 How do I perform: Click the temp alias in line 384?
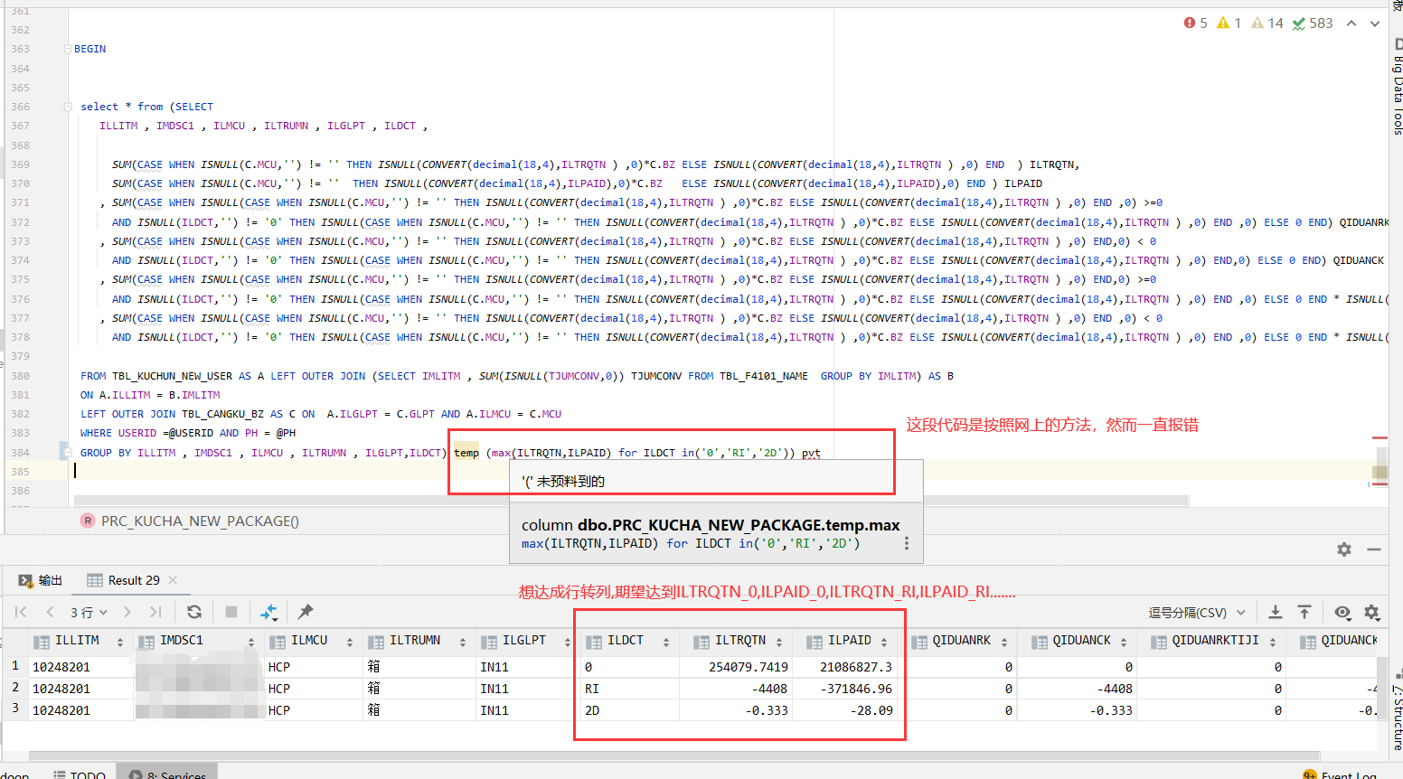point(466,453)
